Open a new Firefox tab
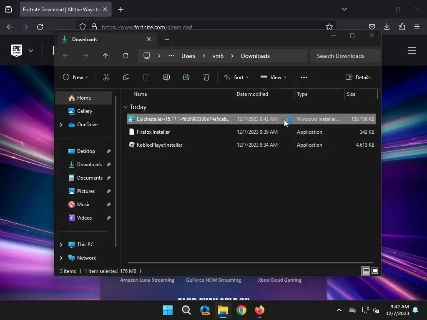427x320 pixels. [x=121, y=10]
